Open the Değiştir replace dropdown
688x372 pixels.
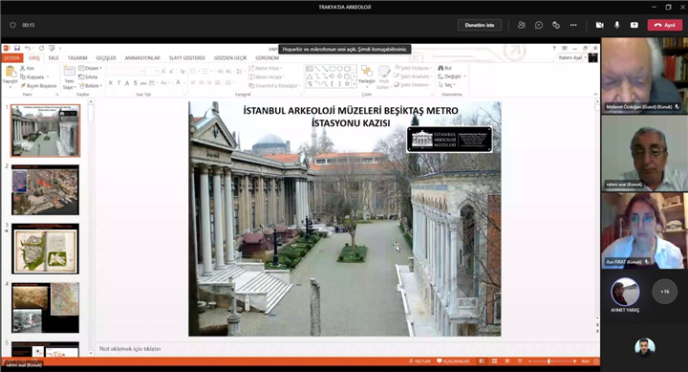pyautogui.click(x=464, y=77)
